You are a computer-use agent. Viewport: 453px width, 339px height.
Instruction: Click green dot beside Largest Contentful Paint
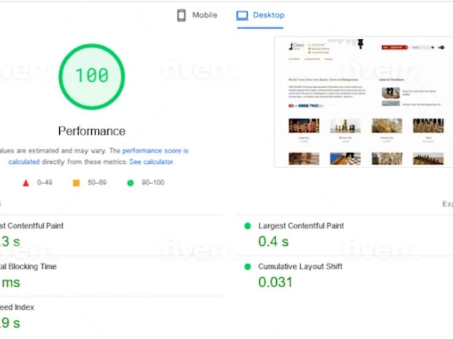pyautogui.click(x=248, y=226)
